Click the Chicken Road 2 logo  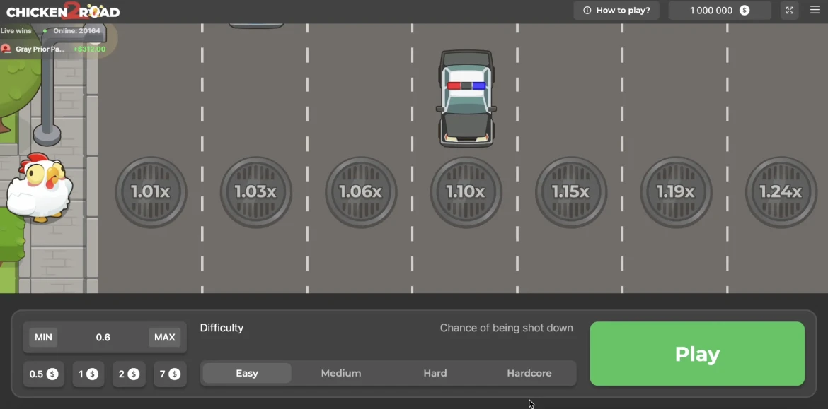click(x=63, y=11)
